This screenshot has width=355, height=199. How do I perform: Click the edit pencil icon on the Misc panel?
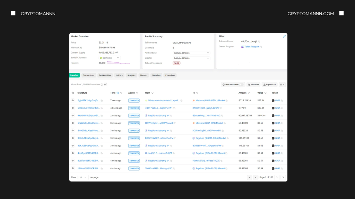pyautogui.click(x=284, y=36)
